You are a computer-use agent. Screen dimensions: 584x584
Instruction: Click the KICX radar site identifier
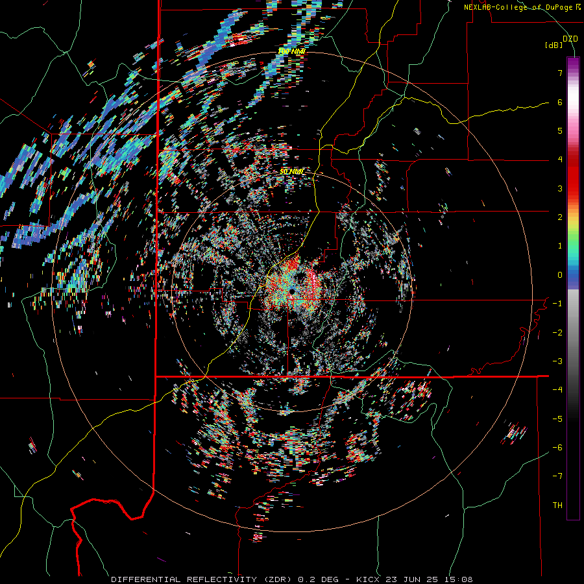tap(368, 579)
